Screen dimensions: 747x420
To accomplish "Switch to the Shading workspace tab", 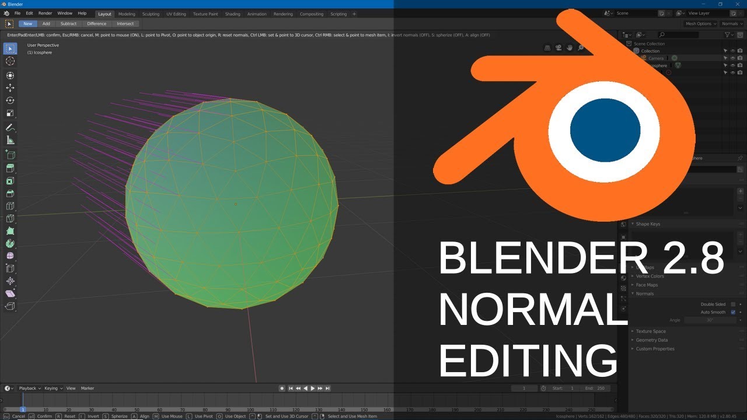I will click(x=232, y=14).
